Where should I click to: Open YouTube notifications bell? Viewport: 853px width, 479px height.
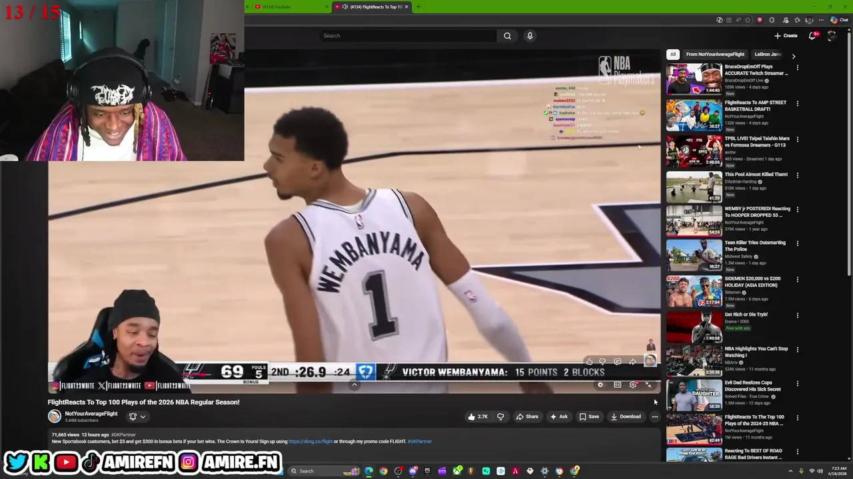click(812, 36)
